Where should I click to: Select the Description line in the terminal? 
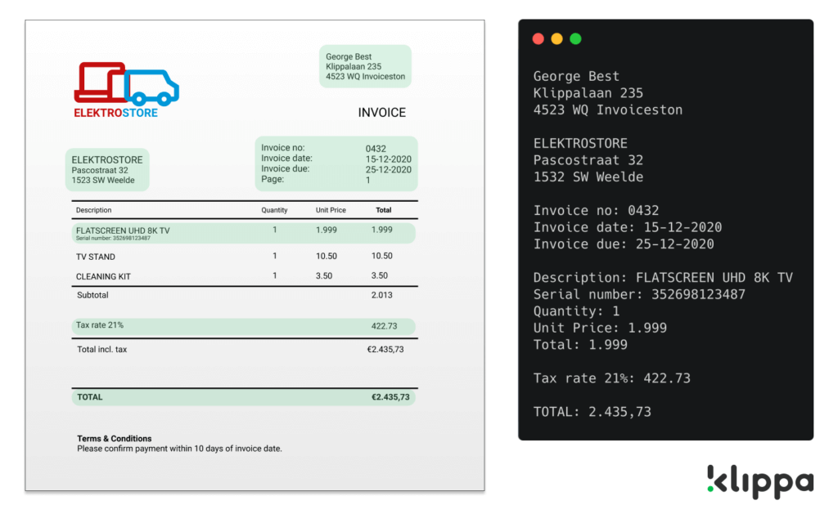click(663, 278)
